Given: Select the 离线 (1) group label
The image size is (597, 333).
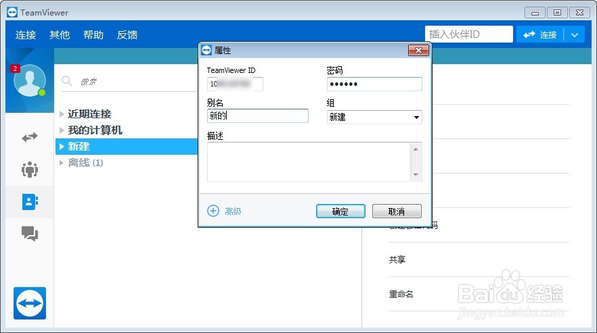Looking at the screenshot, I should click(x=85, y=163).
